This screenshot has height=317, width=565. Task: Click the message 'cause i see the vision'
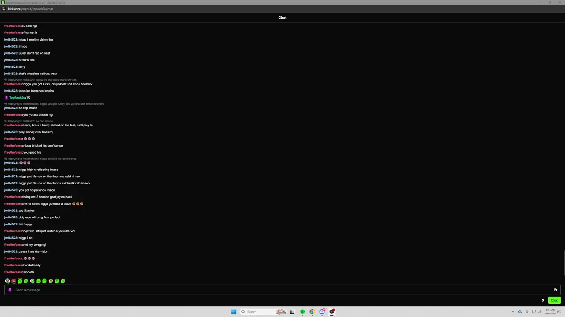34,251
